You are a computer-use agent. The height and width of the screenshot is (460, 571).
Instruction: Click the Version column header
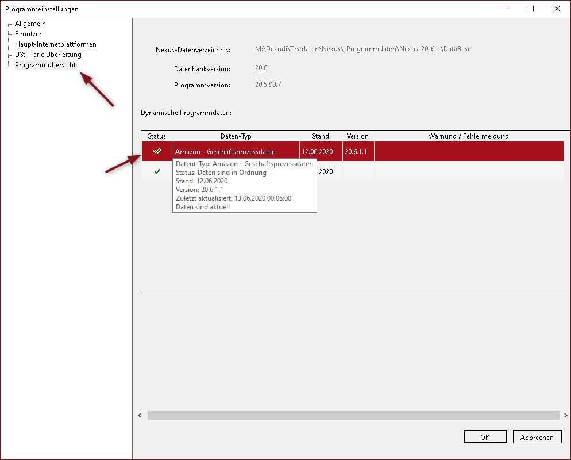point(357,136)
